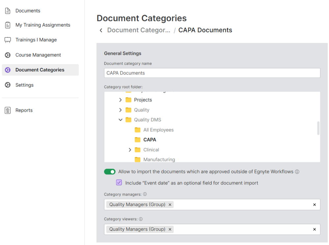Viewport: 329px width, 245px height.
Task: Select the Reports icon in sidebar
Action: [7, 110]
